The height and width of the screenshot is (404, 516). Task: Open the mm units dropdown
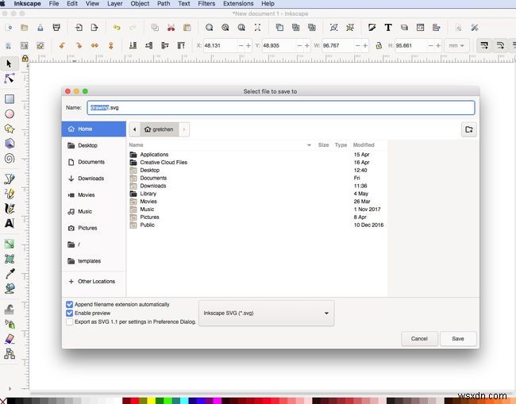pyautogui.click(x=456, y=46)
